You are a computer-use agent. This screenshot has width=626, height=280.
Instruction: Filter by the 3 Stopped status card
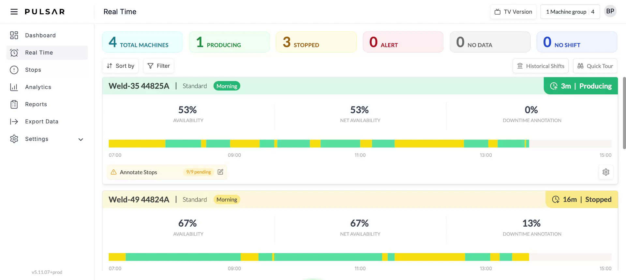coord(316,42)
